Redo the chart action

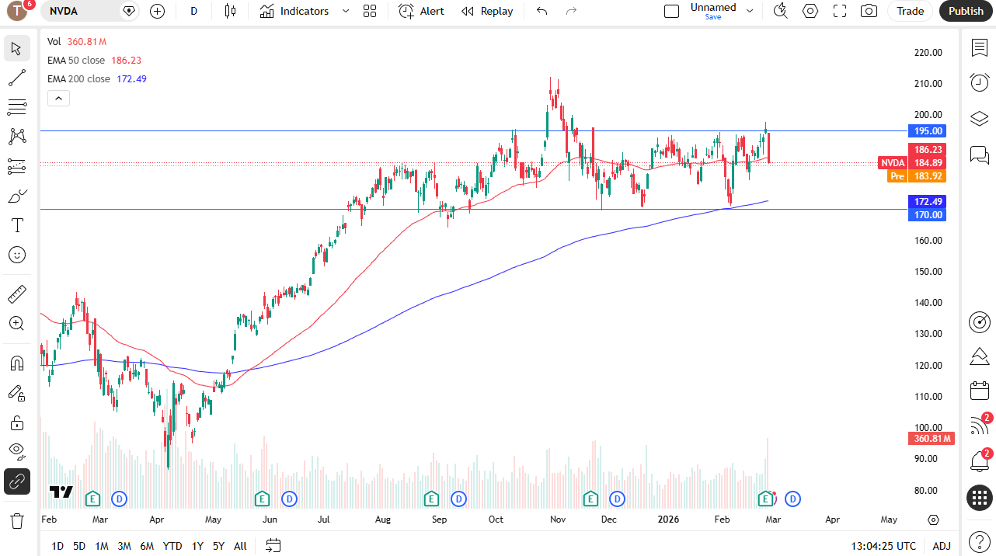(572, 11)
